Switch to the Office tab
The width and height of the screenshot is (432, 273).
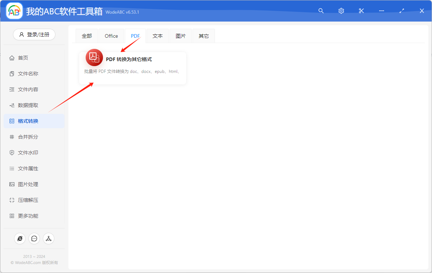tap(111, 36)
